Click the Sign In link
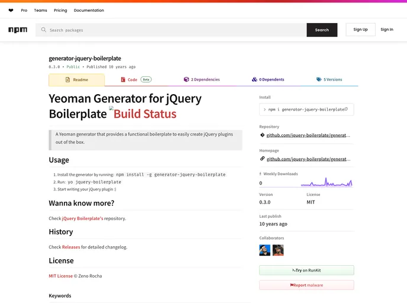The image size is (407, 303). click(x=387, y=30)
